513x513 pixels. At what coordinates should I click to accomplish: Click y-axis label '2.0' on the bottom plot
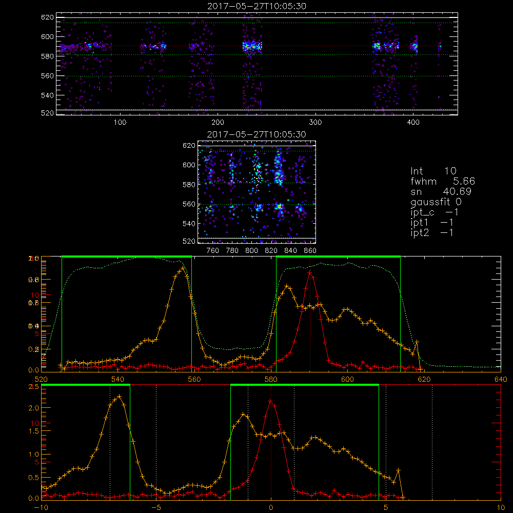(34, 408)
